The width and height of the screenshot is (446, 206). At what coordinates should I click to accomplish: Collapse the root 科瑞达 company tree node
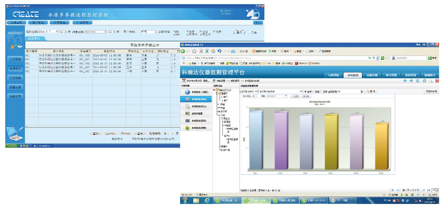pyautogui.click(x=214, y=90)
